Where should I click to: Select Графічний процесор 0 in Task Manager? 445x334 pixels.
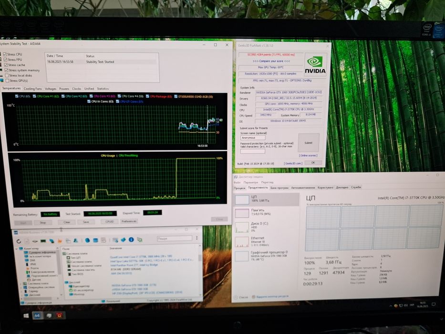click(x=267, y=256)
